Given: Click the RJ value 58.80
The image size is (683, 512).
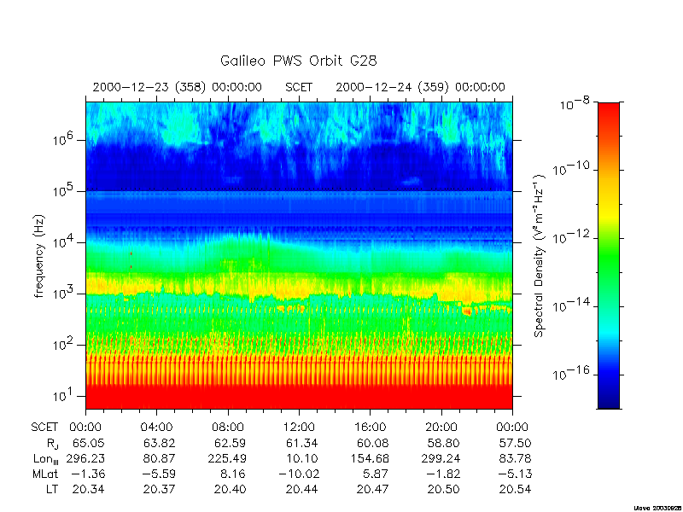Looking at the screenshot, I should [443, 443].
